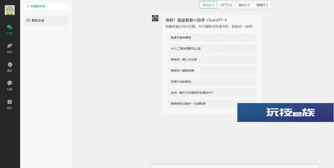Switch to the 国内3.5 model tab
The width and height of the screenshot is (334, 168).
(244, 5)
